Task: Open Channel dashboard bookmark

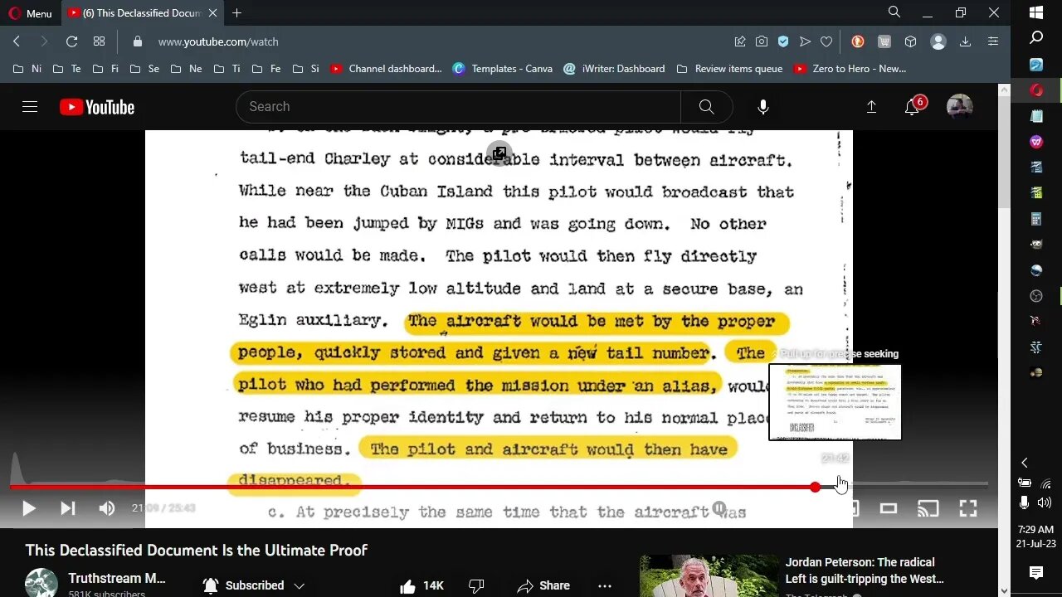Action: click(x=386, y=69)
